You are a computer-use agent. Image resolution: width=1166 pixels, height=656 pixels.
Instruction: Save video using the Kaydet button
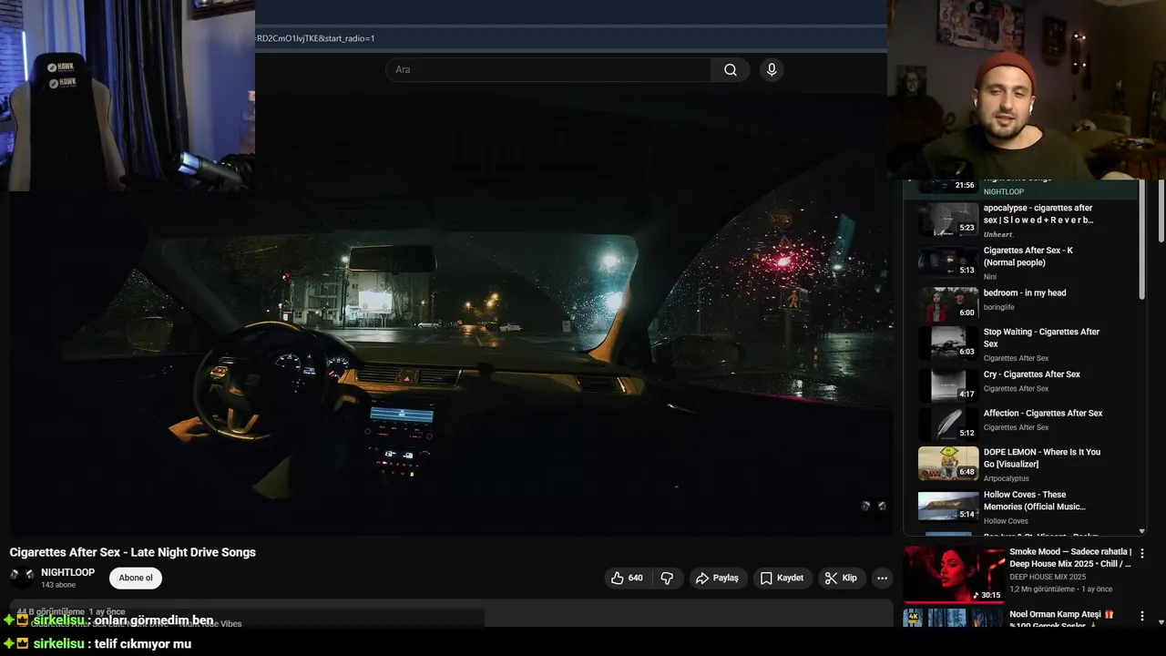(x=782, y=578)
